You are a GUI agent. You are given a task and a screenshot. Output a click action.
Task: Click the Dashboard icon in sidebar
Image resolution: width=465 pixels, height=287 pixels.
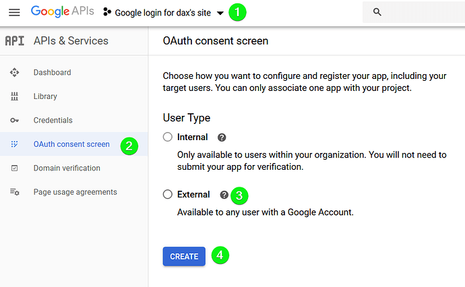(x=14, y=72)
